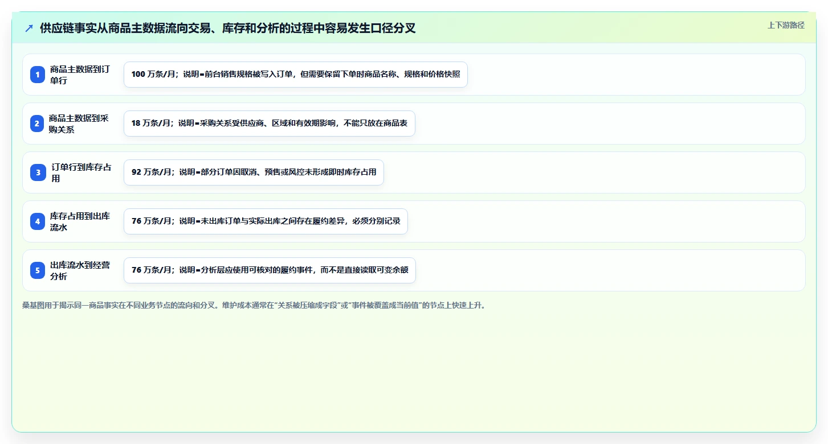The height and width of the screenshot is (444, 828).
Task: Click the 18 万条/月 description box
Action: tap(270, 124)
